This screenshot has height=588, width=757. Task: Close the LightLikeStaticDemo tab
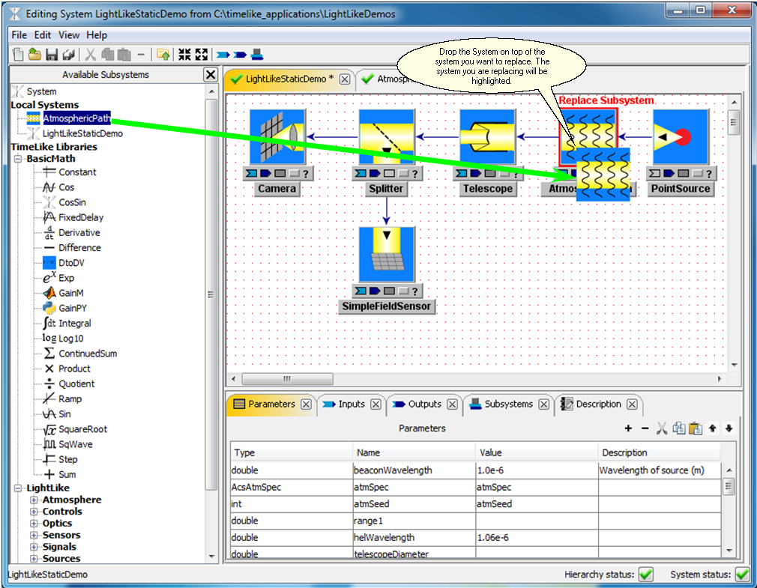(345, 79)
